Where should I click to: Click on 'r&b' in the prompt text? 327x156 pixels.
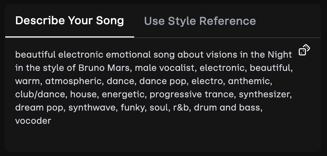pyautogui.click(x=181, y=107)
